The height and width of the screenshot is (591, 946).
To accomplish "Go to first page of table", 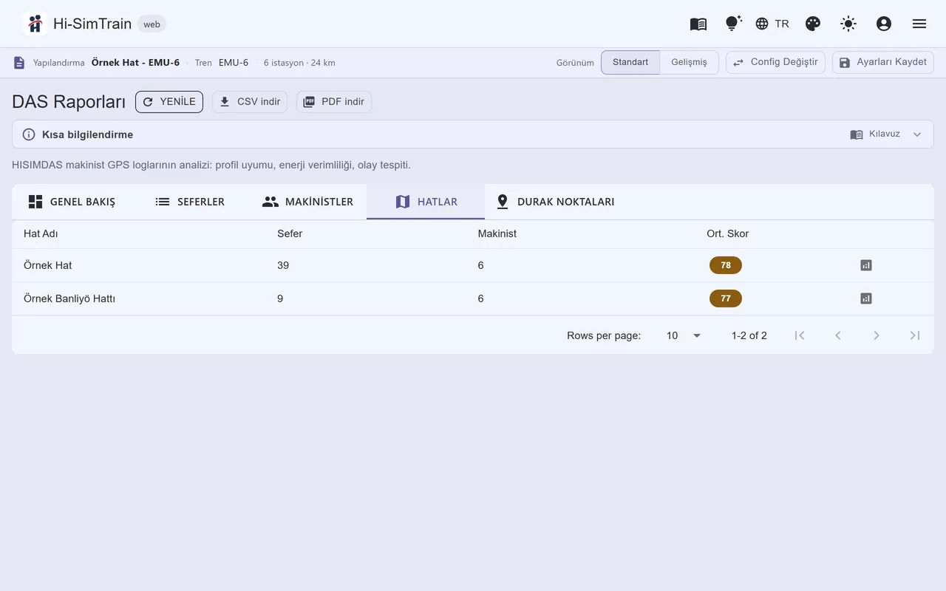I will click(800, 335).
